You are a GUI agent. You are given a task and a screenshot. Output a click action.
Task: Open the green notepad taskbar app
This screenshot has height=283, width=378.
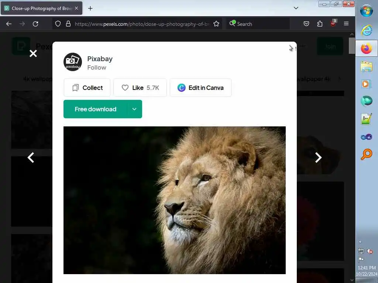click(367, 119)
